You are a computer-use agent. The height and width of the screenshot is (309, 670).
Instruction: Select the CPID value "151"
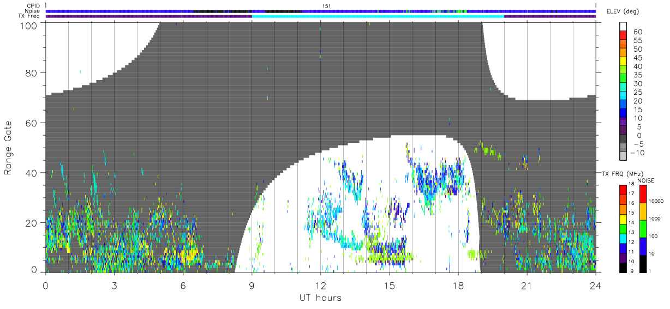327,6
